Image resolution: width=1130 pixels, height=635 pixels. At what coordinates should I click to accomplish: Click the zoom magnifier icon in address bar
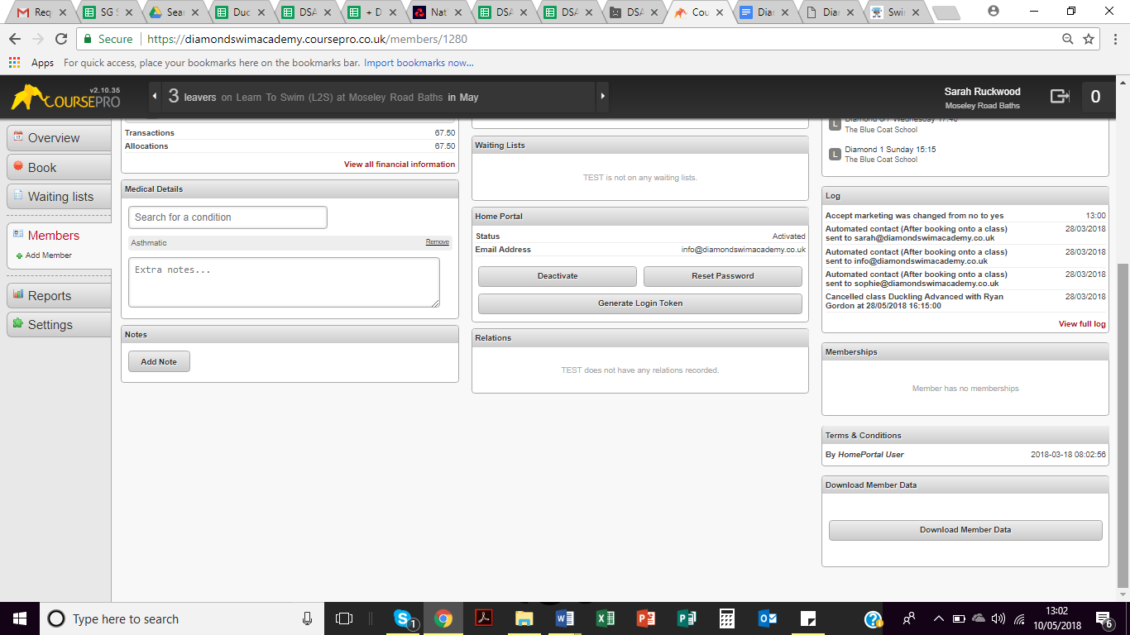(x=1068, y=39)
